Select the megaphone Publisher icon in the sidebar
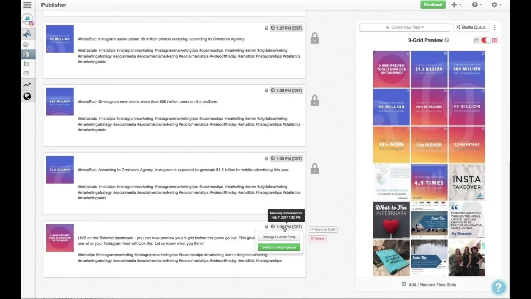Viewport: 531px width, 299px height. (27, 34)
